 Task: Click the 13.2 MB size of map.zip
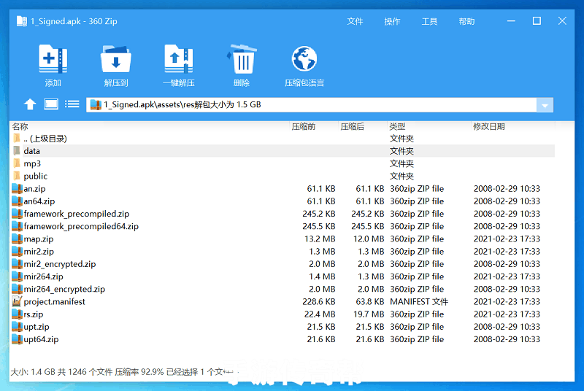click(320, 239)
